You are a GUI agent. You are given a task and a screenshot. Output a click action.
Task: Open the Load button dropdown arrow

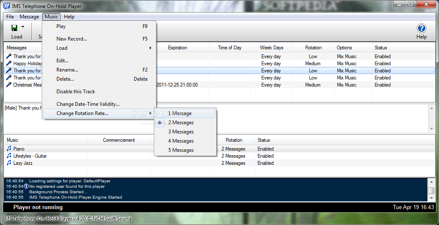(x=23, y=27)
